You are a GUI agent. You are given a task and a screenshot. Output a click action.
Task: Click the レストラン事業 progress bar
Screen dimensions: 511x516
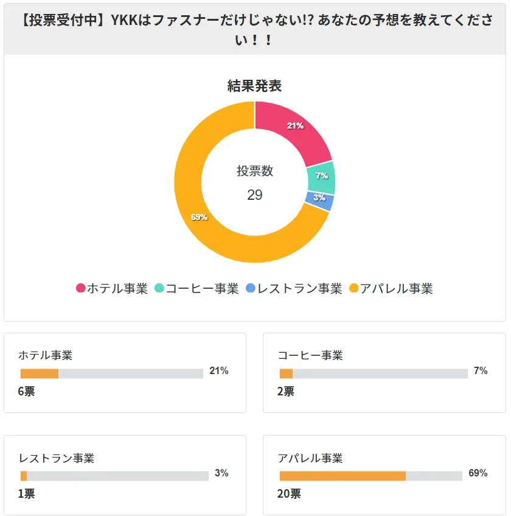114,476
